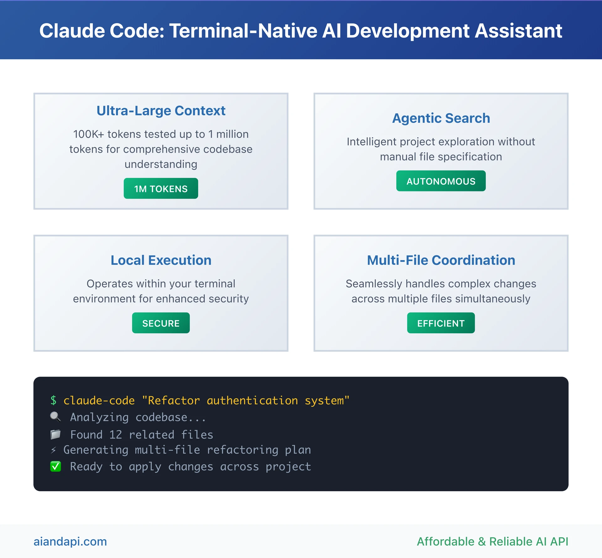Click the Operates within your terminal description
The image size is (602, 558).
161,291
